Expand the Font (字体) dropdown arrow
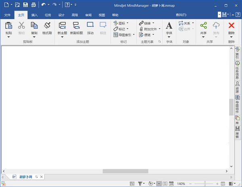 pos(169,37)
